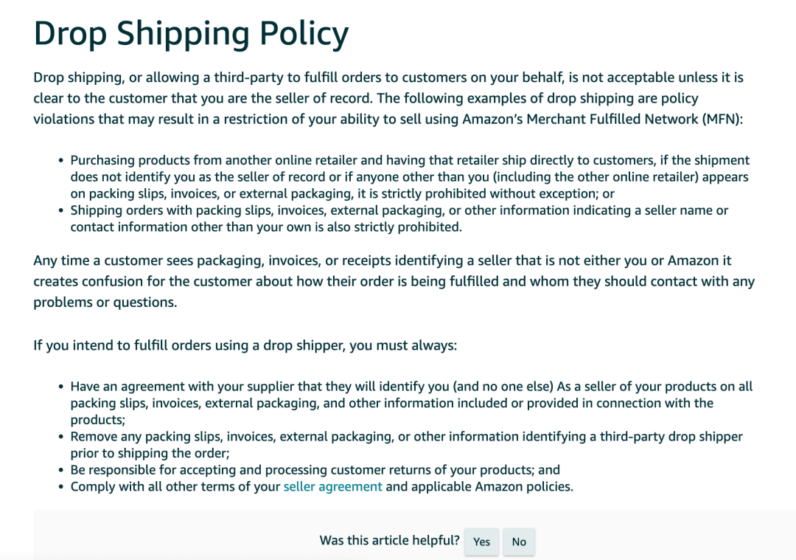The width and height of the screenshot is (796, 560).
Task: Click the Drop Shipping Policy heading
Action: pyautogui.click(x=191, y=33)
